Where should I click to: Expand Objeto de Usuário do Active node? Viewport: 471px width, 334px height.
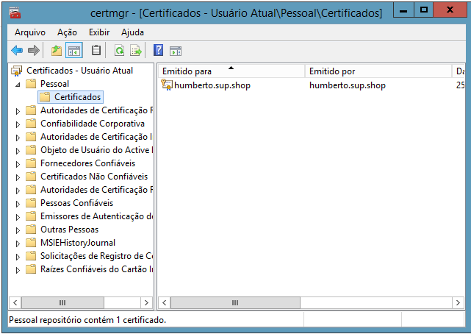(18, 151)
